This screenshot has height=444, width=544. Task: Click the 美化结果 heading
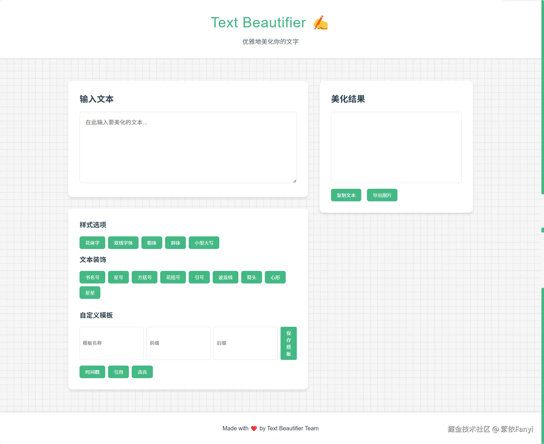pyautogui.click(x=348, y=99)
